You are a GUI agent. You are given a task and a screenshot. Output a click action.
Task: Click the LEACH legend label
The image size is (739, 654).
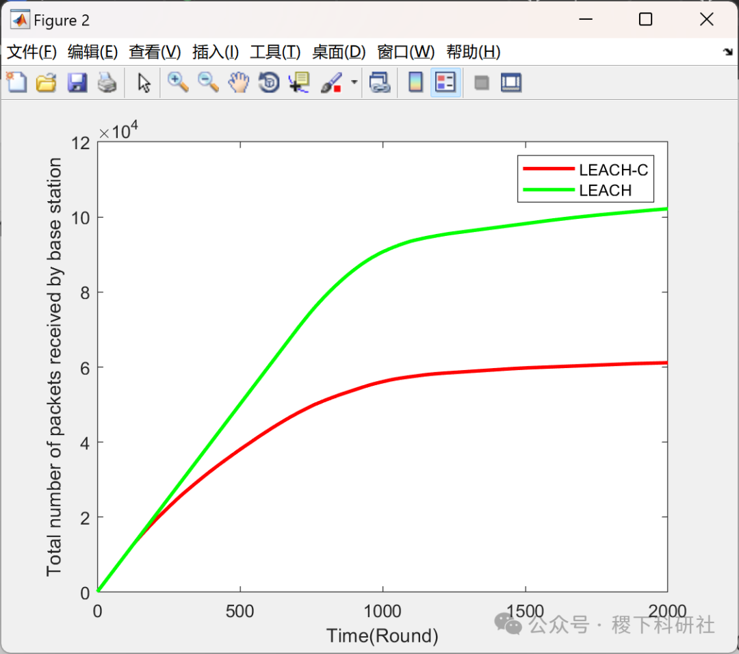point(605,190)
